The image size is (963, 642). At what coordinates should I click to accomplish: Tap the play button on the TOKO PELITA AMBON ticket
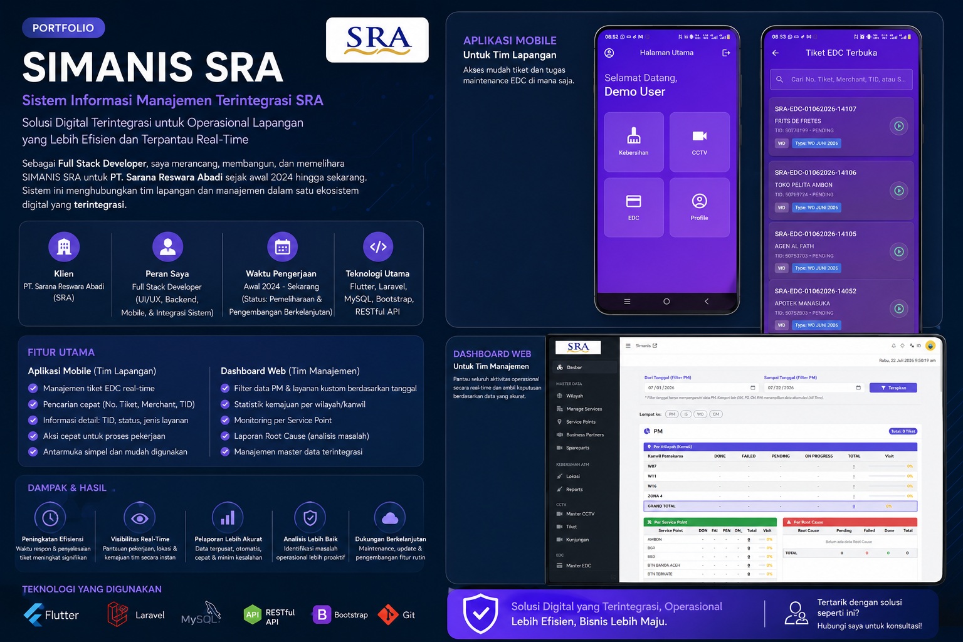898,191
